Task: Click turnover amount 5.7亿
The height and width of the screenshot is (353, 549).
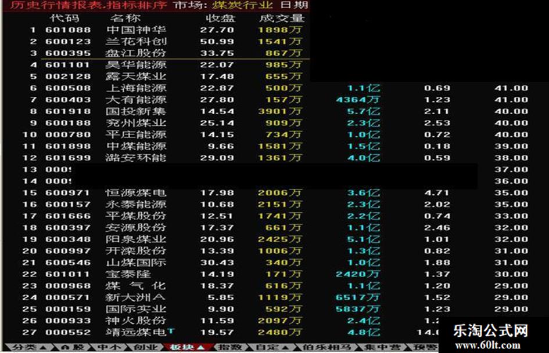Action: tap(364, 111)
